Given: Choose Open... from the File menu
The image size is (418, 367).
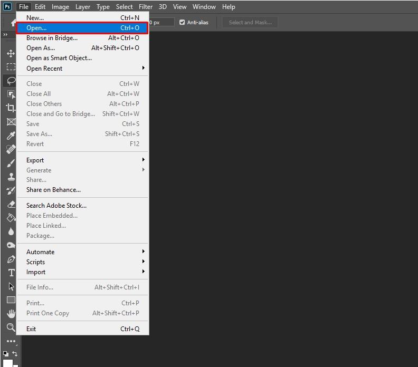Looking at the screenshot, I should [x=82, y=28].
